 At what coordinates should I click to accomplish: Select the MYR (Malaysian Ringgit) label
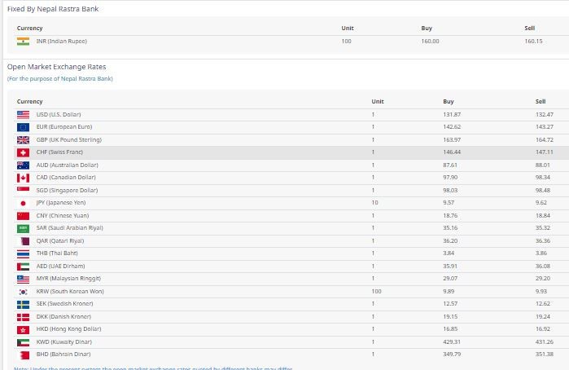pos(68,279)
